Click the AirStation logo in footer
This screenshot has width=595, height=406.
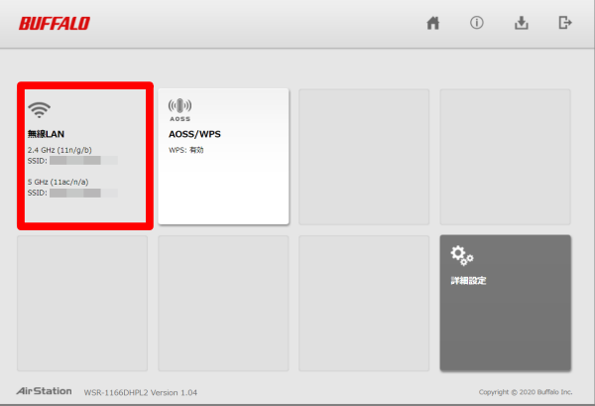(44, 391)
